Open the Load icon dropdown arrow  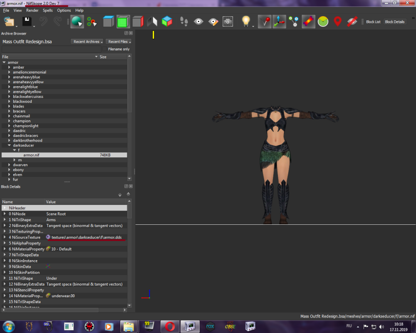click(x=17, y=26)
